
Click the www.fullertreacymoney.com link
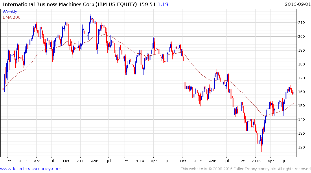tap(31, 169)
